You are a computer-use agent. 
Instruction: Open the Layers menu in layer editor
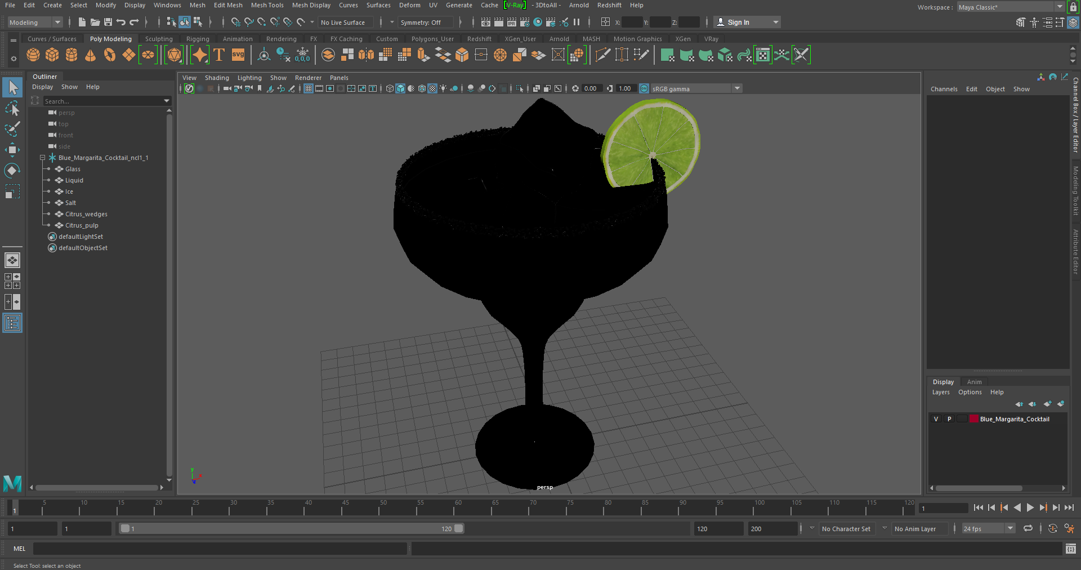tap(941, 392)
